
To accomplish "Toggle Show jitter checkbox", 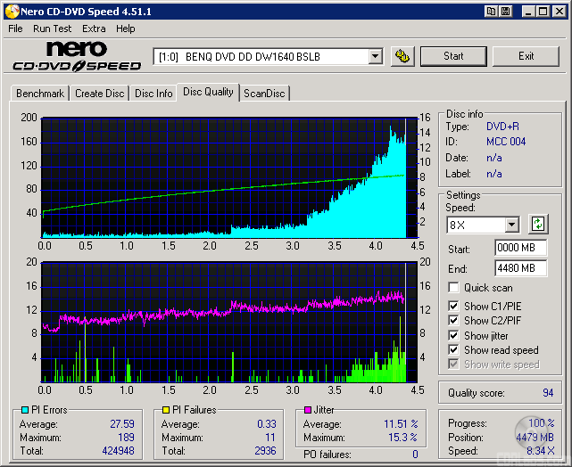I will tap(454, 336).
